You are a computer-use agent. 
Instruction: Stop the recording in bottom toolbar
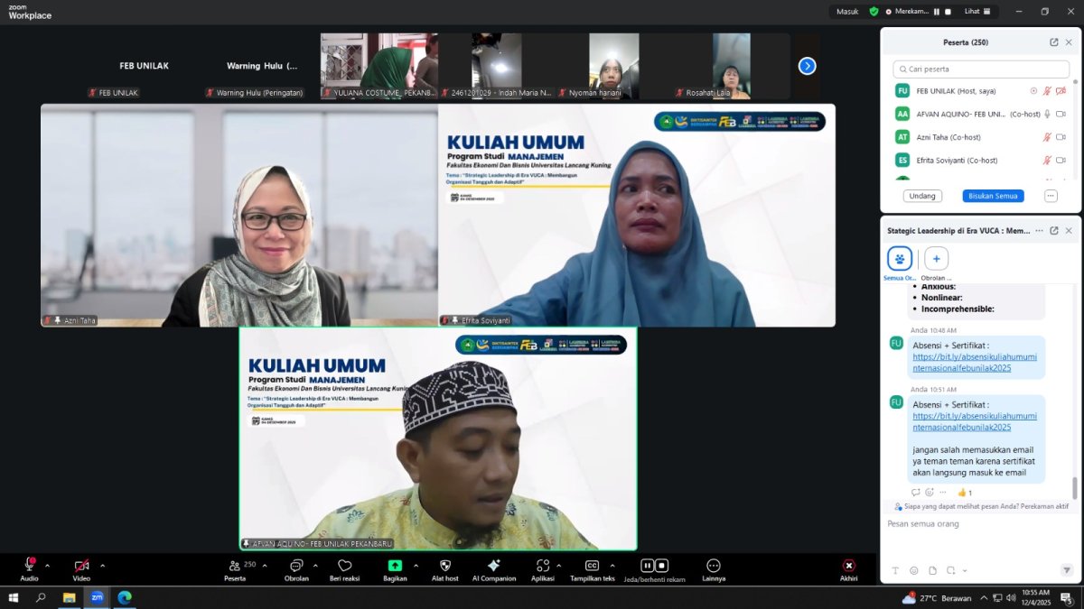(662, 566)
